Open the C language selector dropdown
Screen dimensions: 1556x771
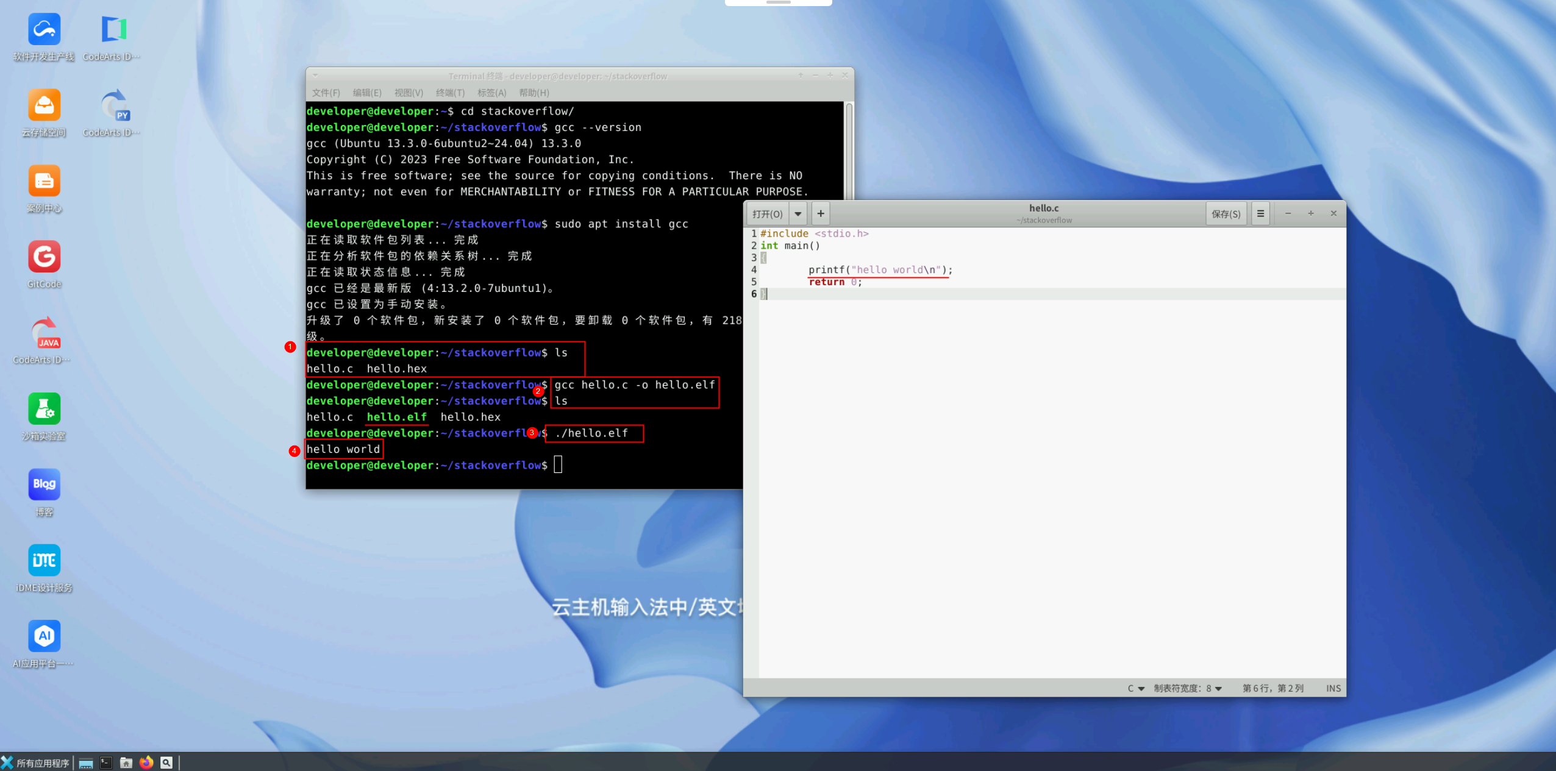[x=1135, y=688]
